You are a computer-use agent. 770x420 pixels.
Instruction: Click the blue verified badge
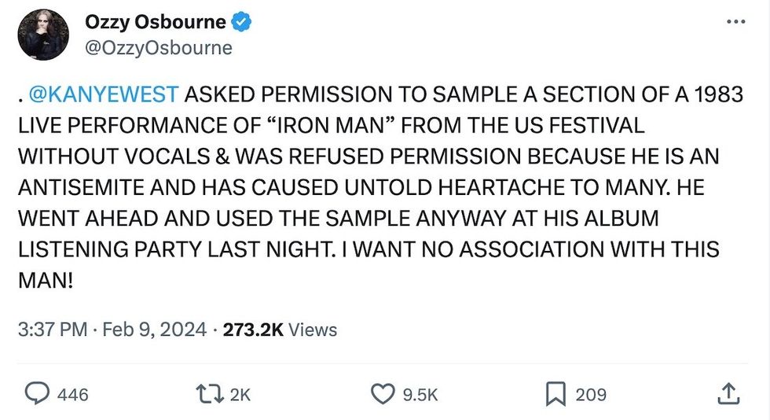click(x=243, y=22)
